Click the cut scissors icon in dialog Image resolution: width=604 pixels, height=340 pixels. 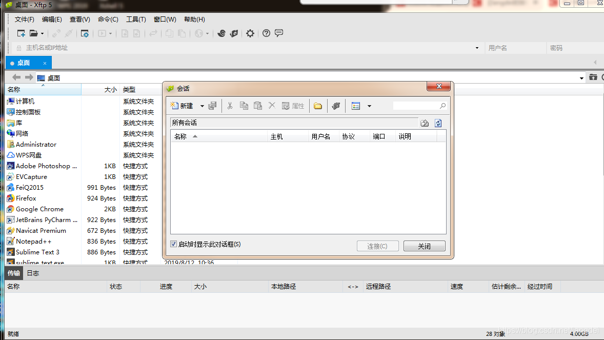coord(230,106)
